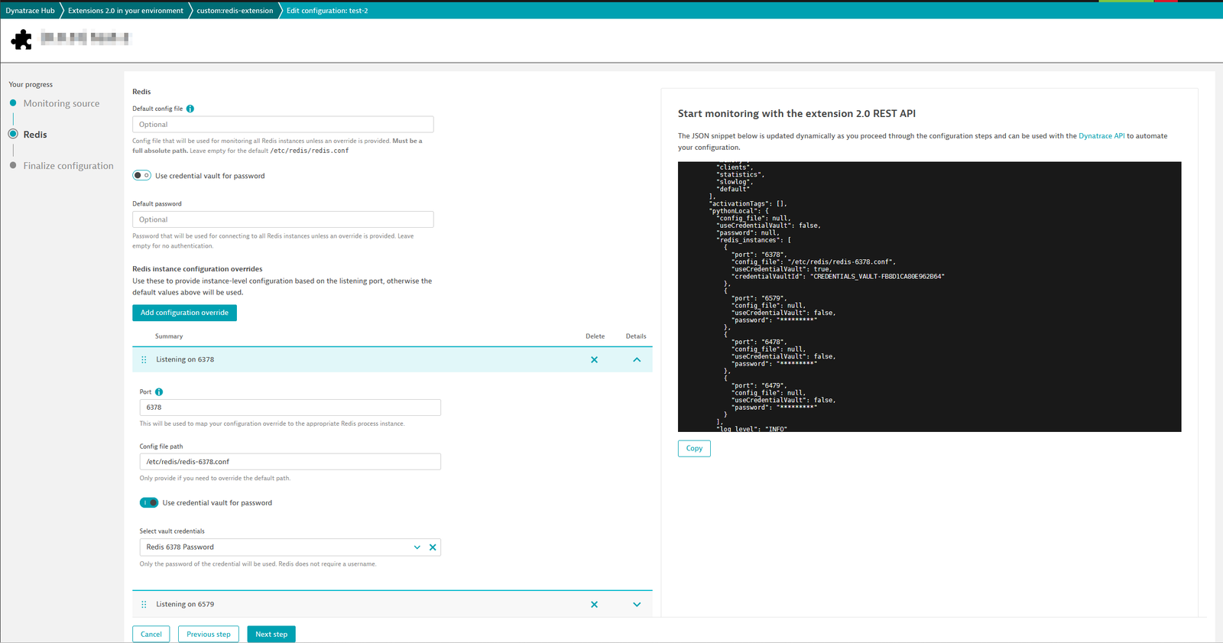Go back with Previous step button

pyautogui.click(x=209, y=634)
